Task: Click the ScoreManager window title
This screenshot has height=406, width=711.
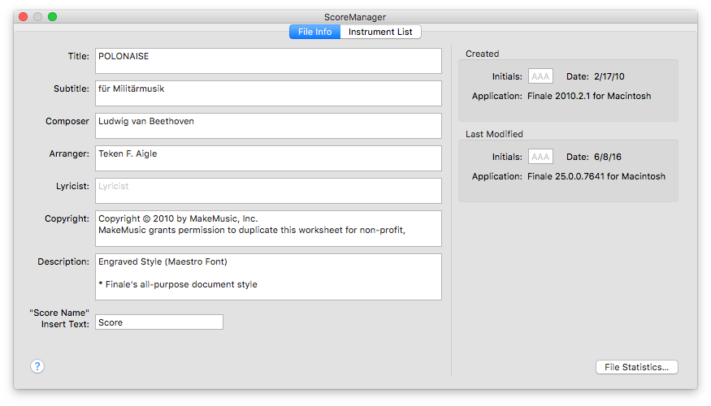Action: tap(355, 17)
